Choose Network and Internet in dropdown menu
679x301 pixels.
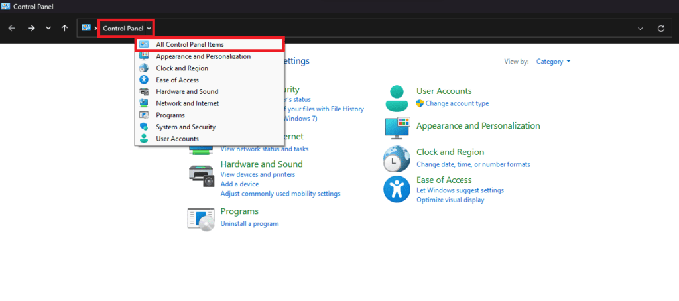pyautogui.click(x=187, y=103)
